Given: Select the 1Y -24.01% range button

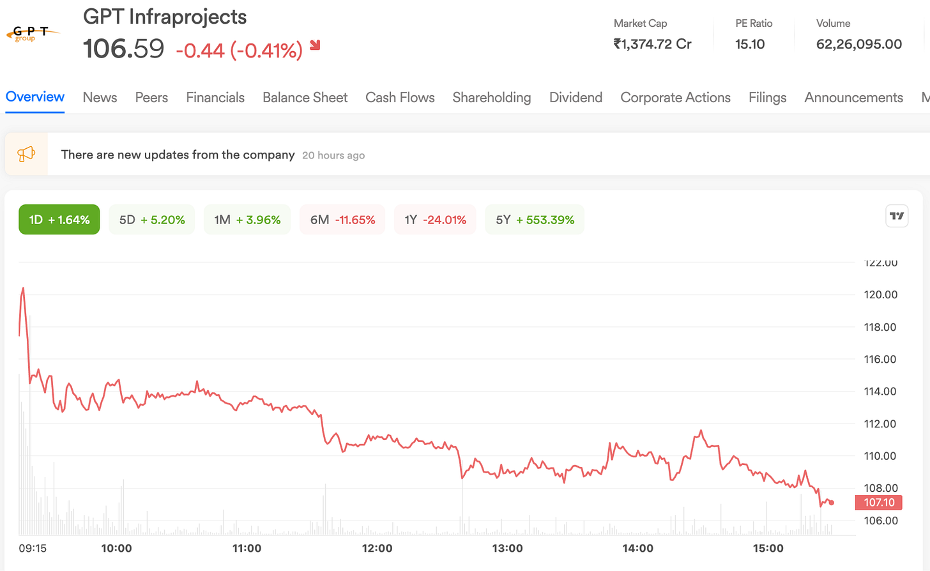Looking at the screenshot, I should [x=435, y=220].
